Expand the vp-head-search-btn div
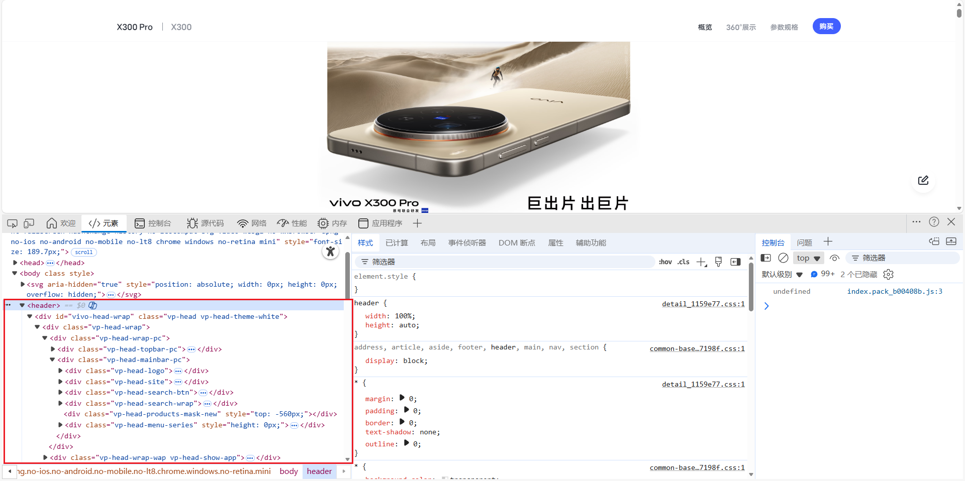Image resolution: width=965 pixels, height=481 pixels. point(60,392)
